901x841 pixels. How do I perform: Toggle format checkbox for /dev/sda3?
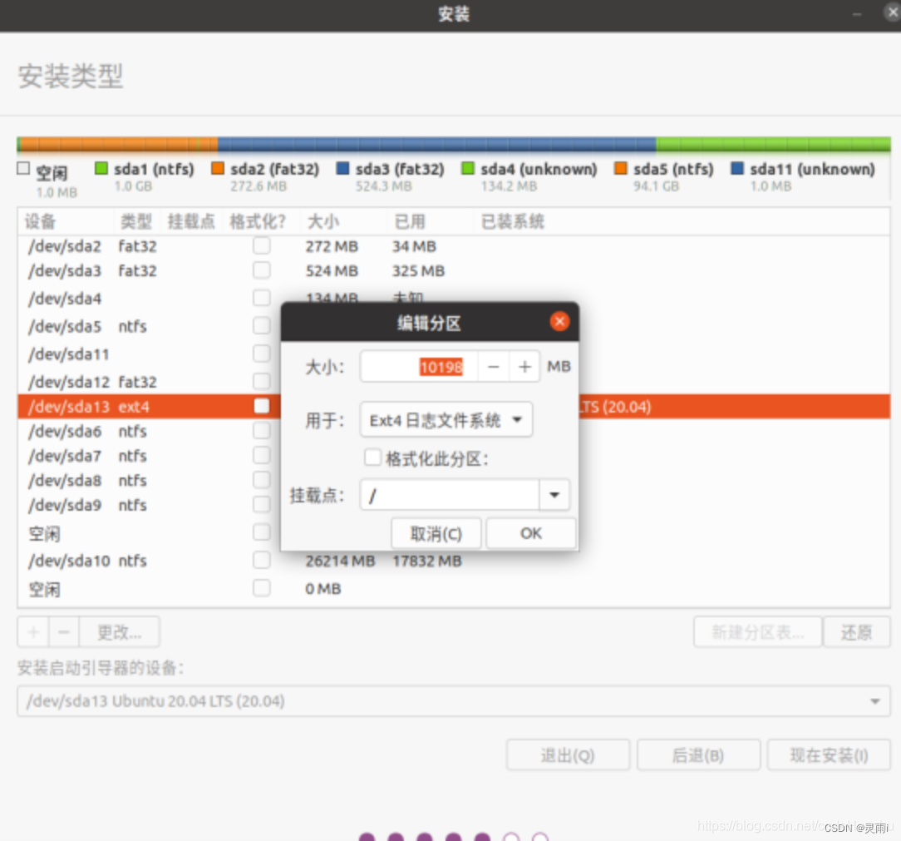coord(262,270)
